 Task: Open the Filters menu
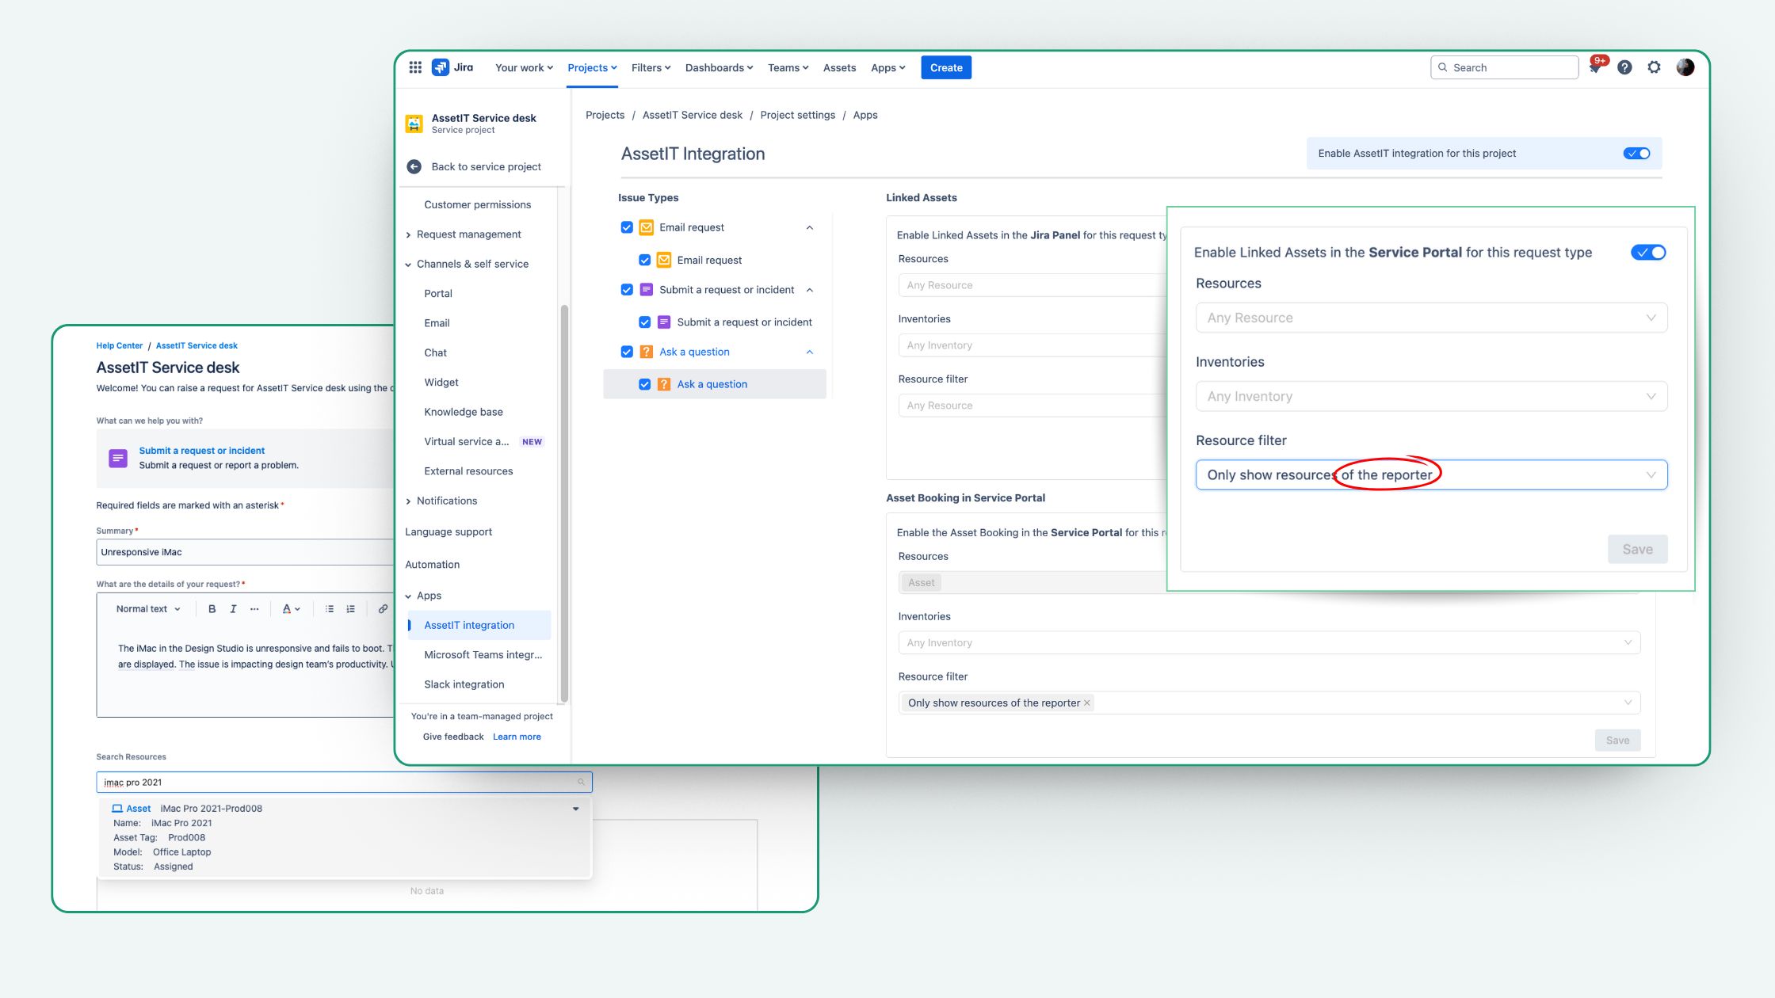649,67
